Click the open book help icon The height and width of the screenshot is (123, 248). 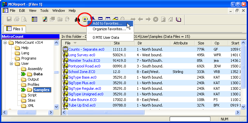tap(178, 19)
